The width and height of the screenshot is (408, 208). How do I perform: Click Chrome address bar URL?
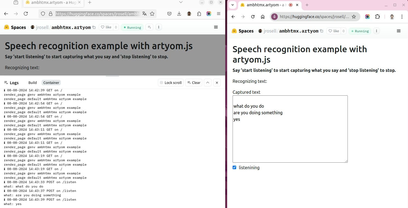coord(314,17)
